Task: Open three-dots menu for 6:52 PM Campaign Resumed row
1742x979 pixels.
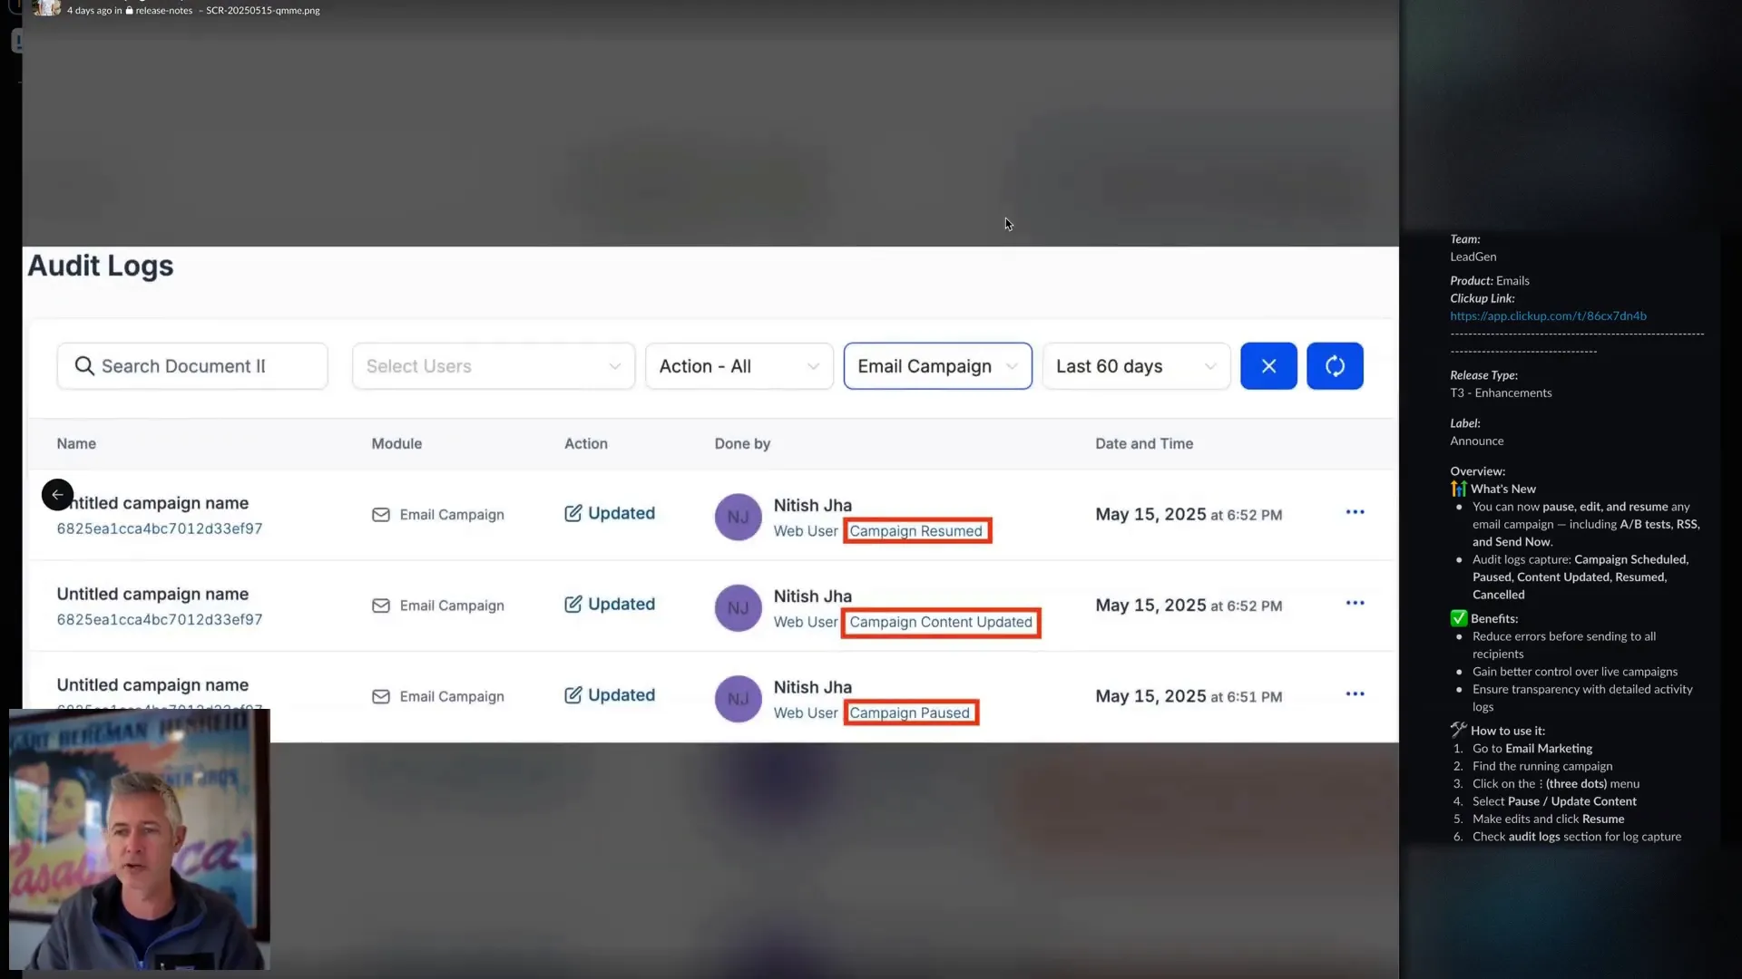Action: (1355, 512)
